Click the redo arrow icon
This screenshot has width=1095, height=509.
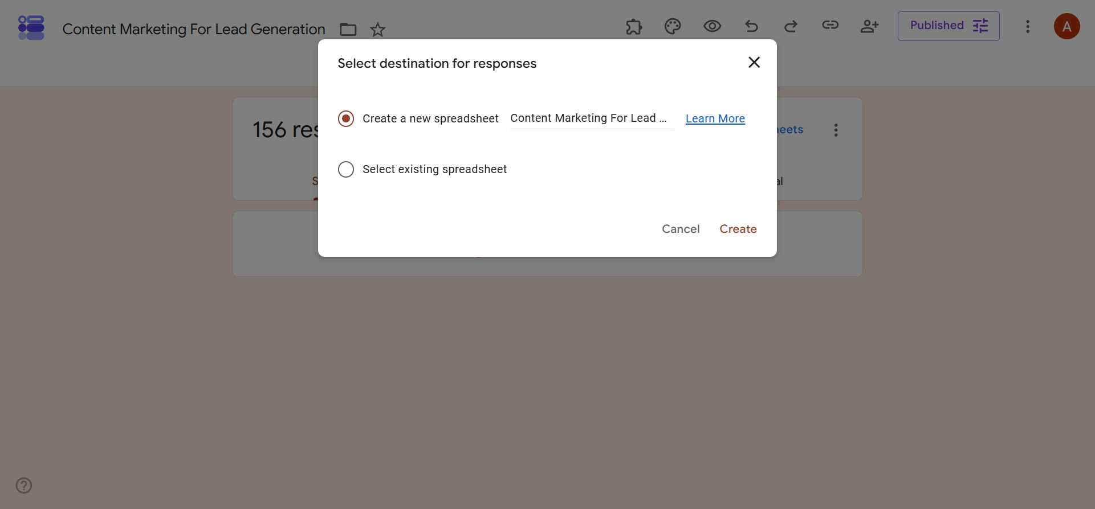791,26
